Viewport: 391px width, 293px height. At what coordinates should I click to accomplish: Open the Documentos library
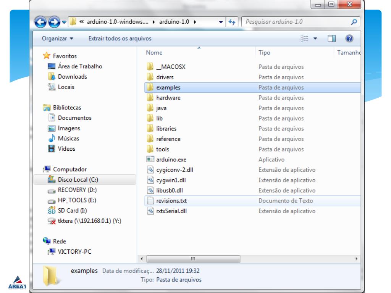coord(74,118)
